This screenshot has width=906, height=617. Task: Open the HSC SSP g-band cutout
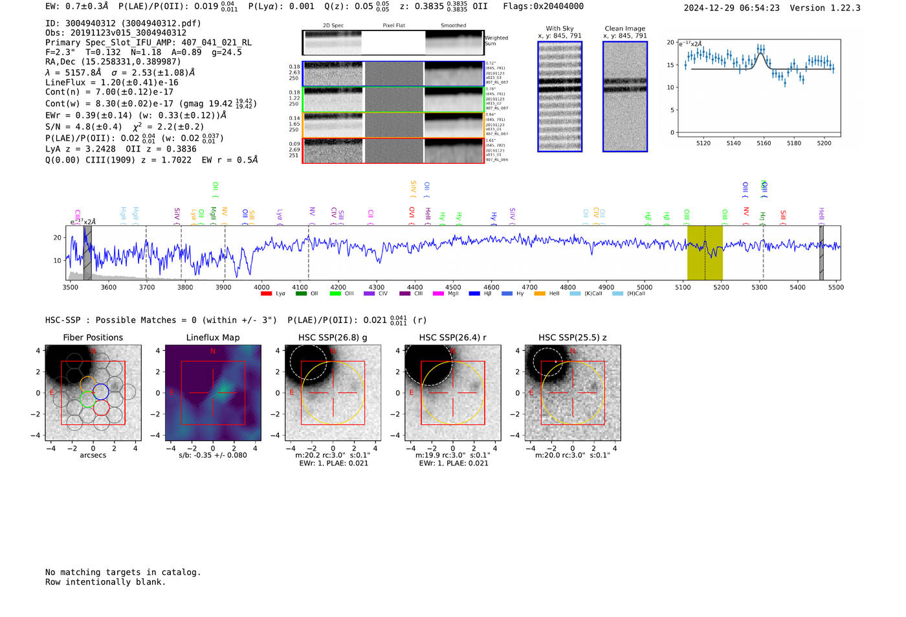click(x=333, y=393)
